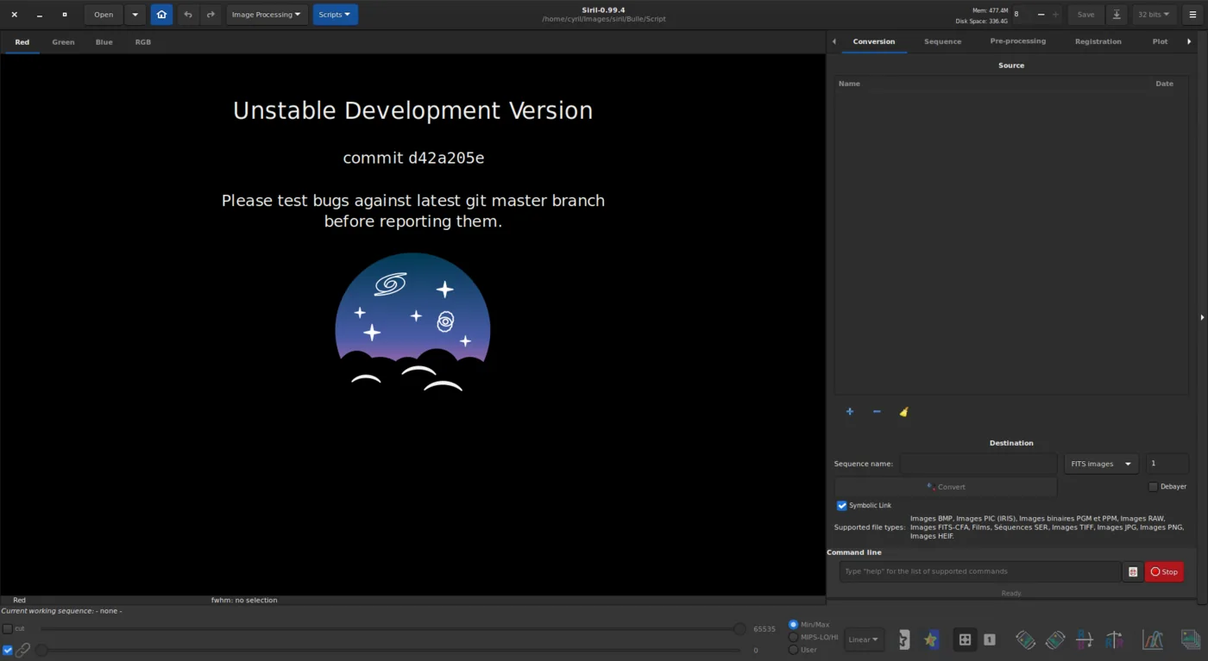Collapse right panel with side arrow
This screenshot has width=1208, height=661.
coord(1202,317)
